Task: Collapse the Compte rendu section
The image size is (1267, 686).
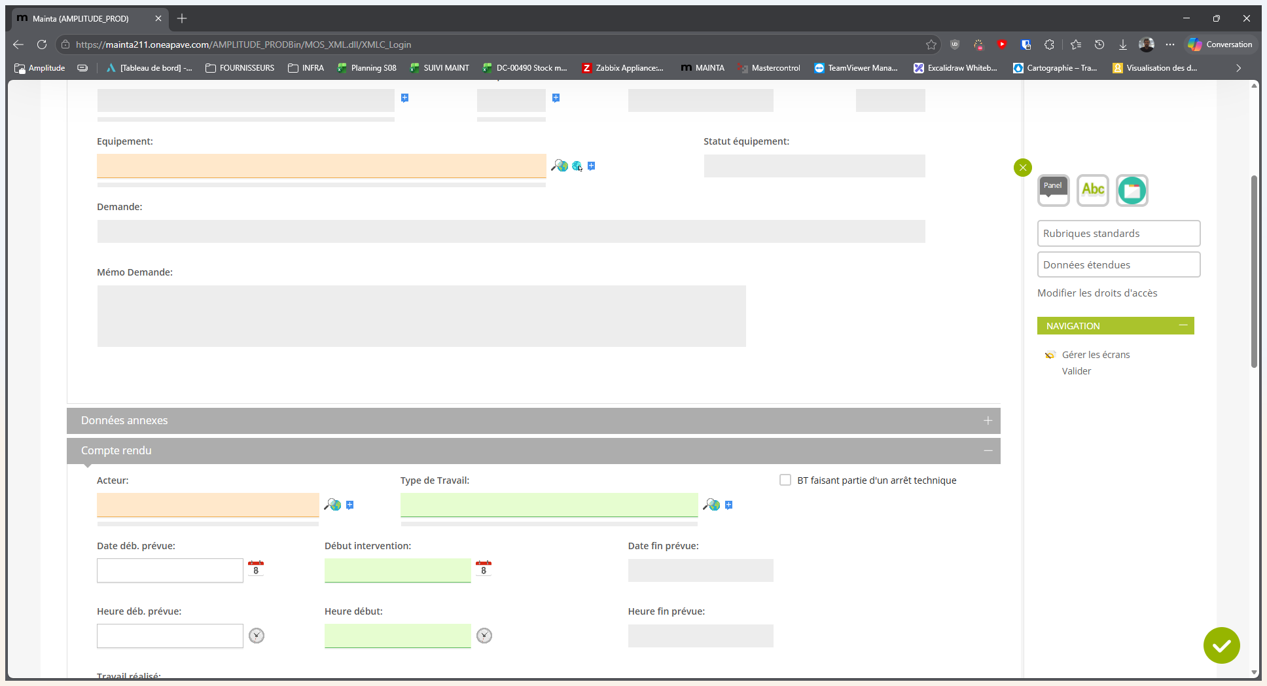Action: pos(988,450)
